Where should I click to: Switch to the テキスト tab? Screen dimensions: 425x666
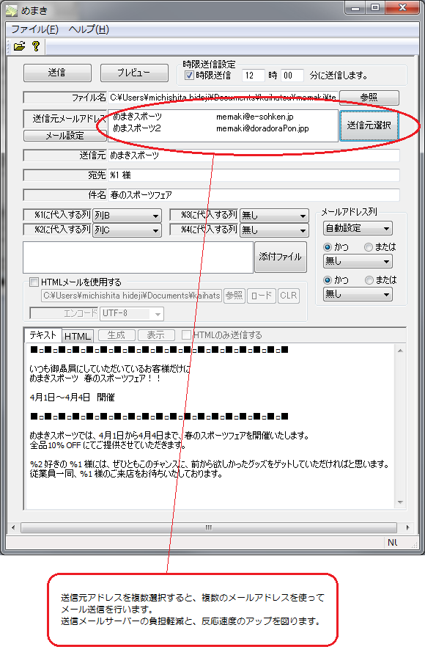tap(42, 335)
